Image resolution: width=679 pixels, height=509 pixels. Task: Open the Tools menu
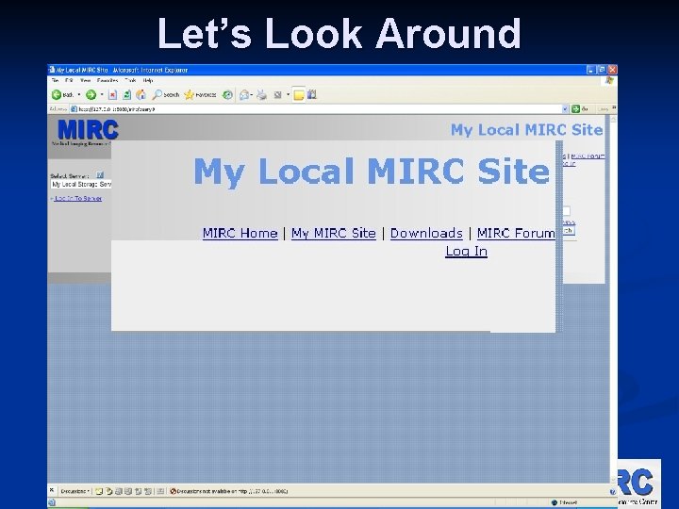coord(130,80)
